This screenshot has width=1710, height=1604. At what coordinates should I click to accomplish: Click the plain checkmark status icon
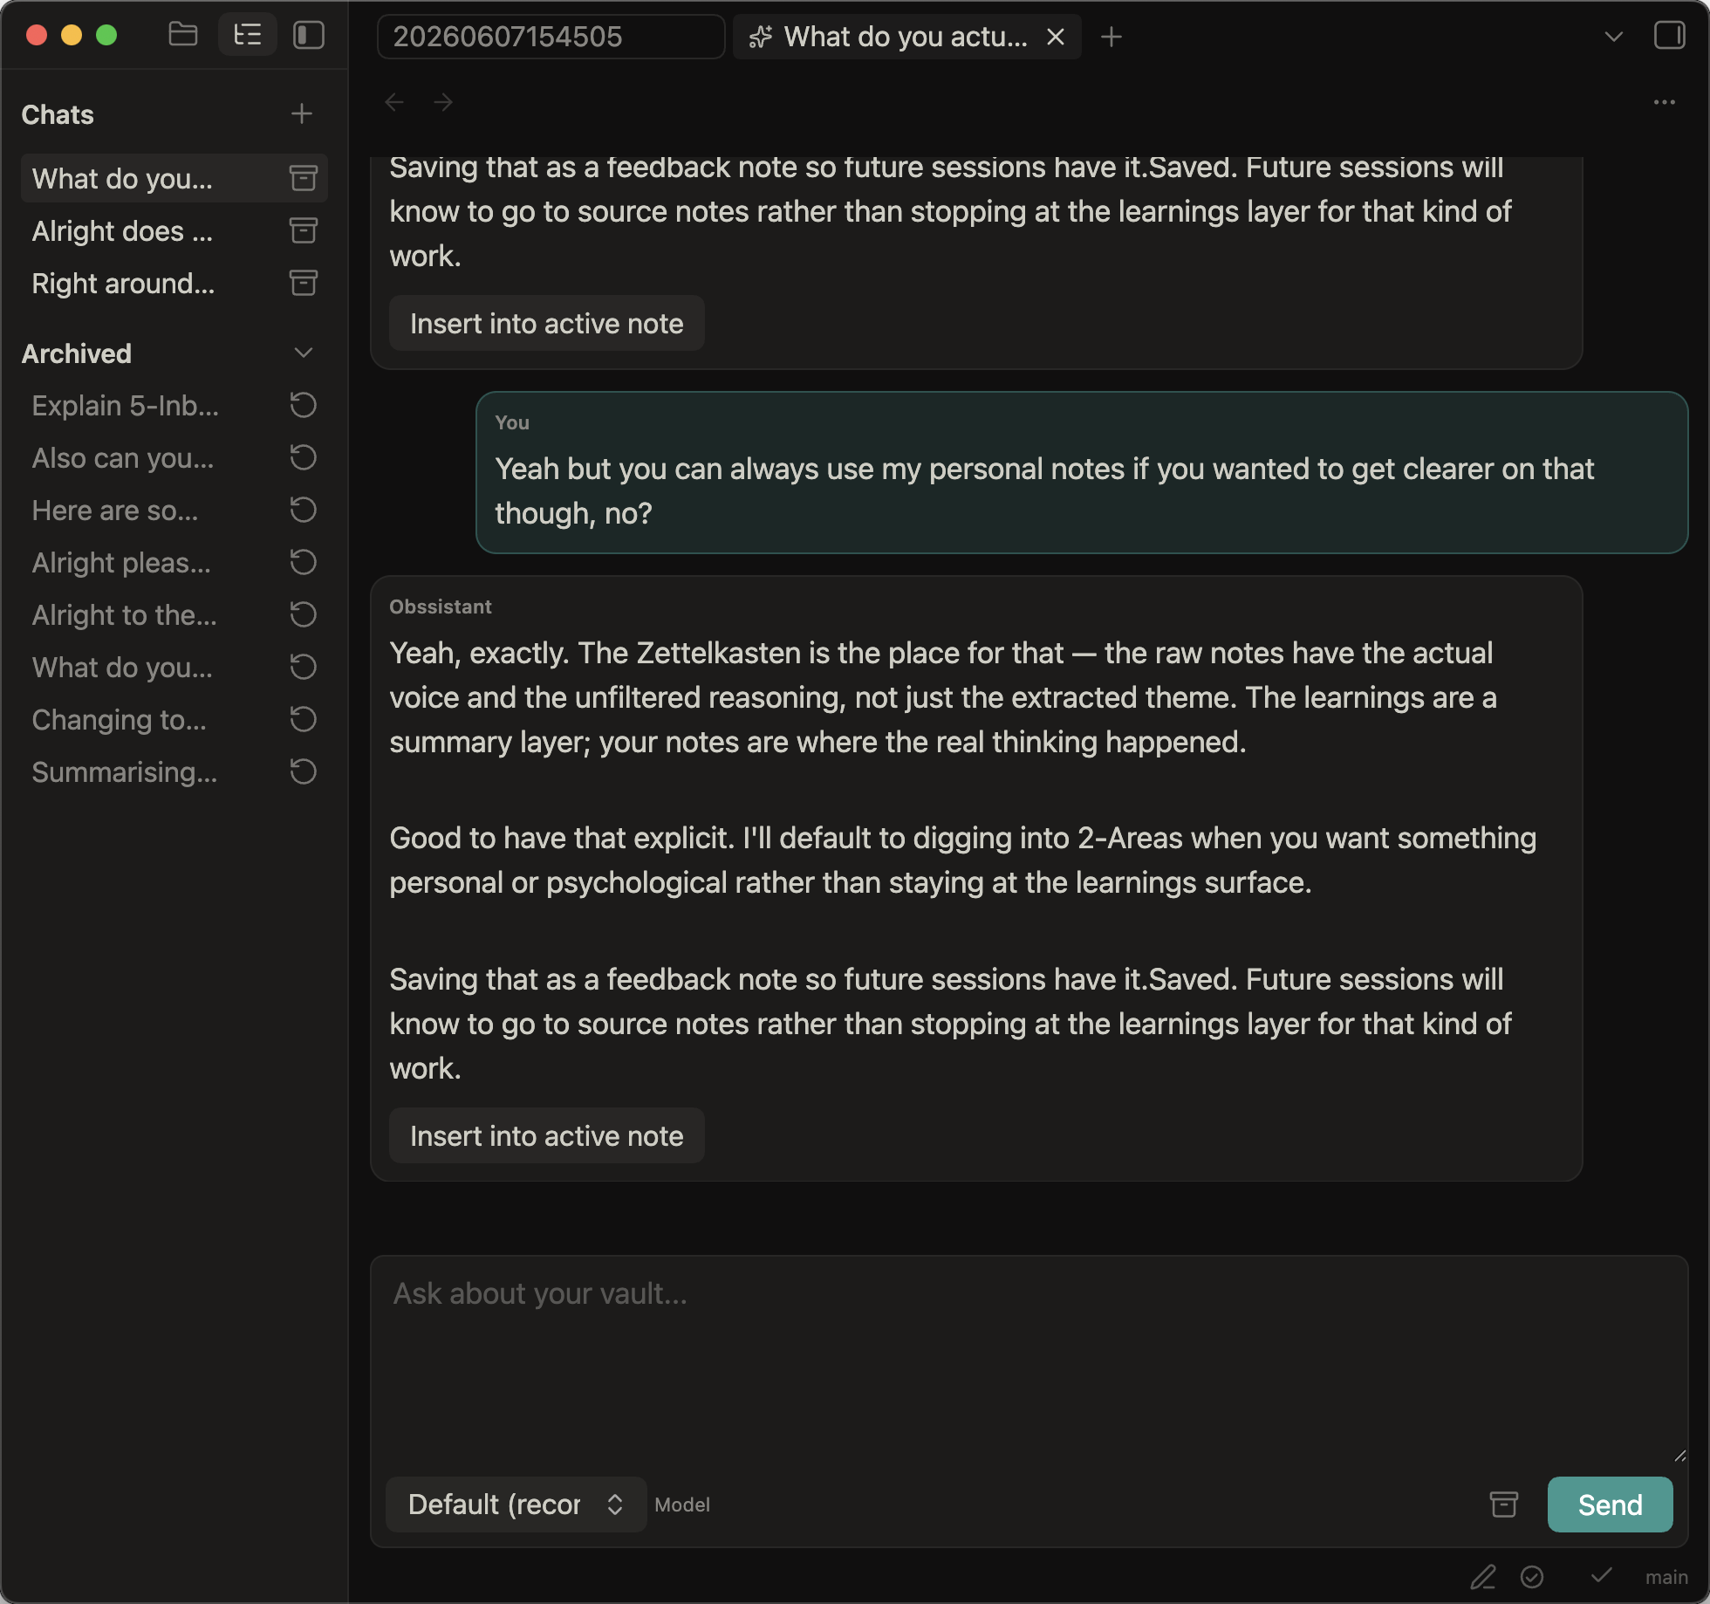[x=1601, y=1576]
